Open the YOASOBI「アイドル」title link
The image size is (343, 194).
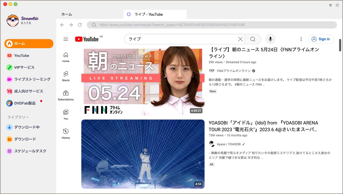pyautogui.click(x=263, y=126)
